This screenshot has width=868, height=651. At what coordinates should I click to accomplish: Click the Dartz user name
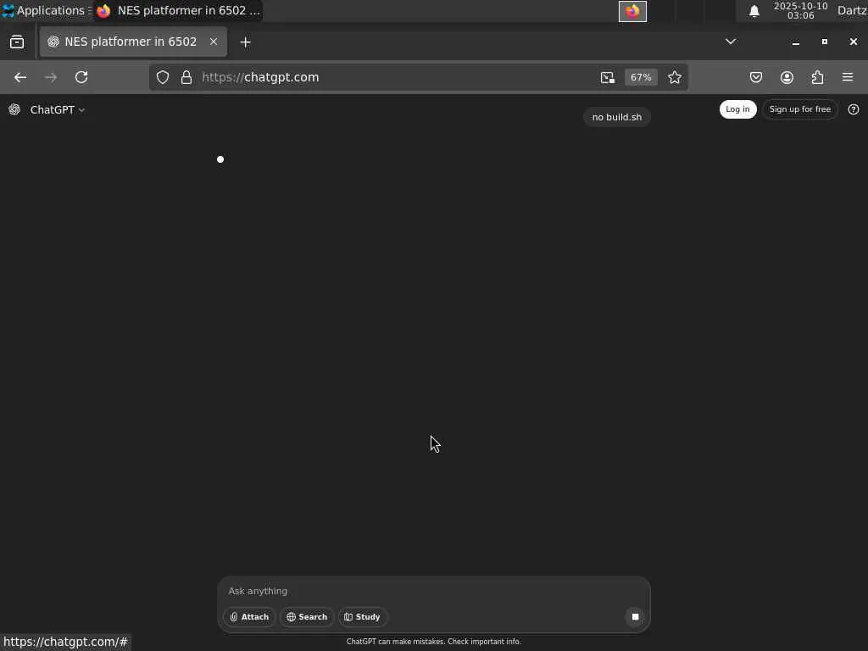852,10
